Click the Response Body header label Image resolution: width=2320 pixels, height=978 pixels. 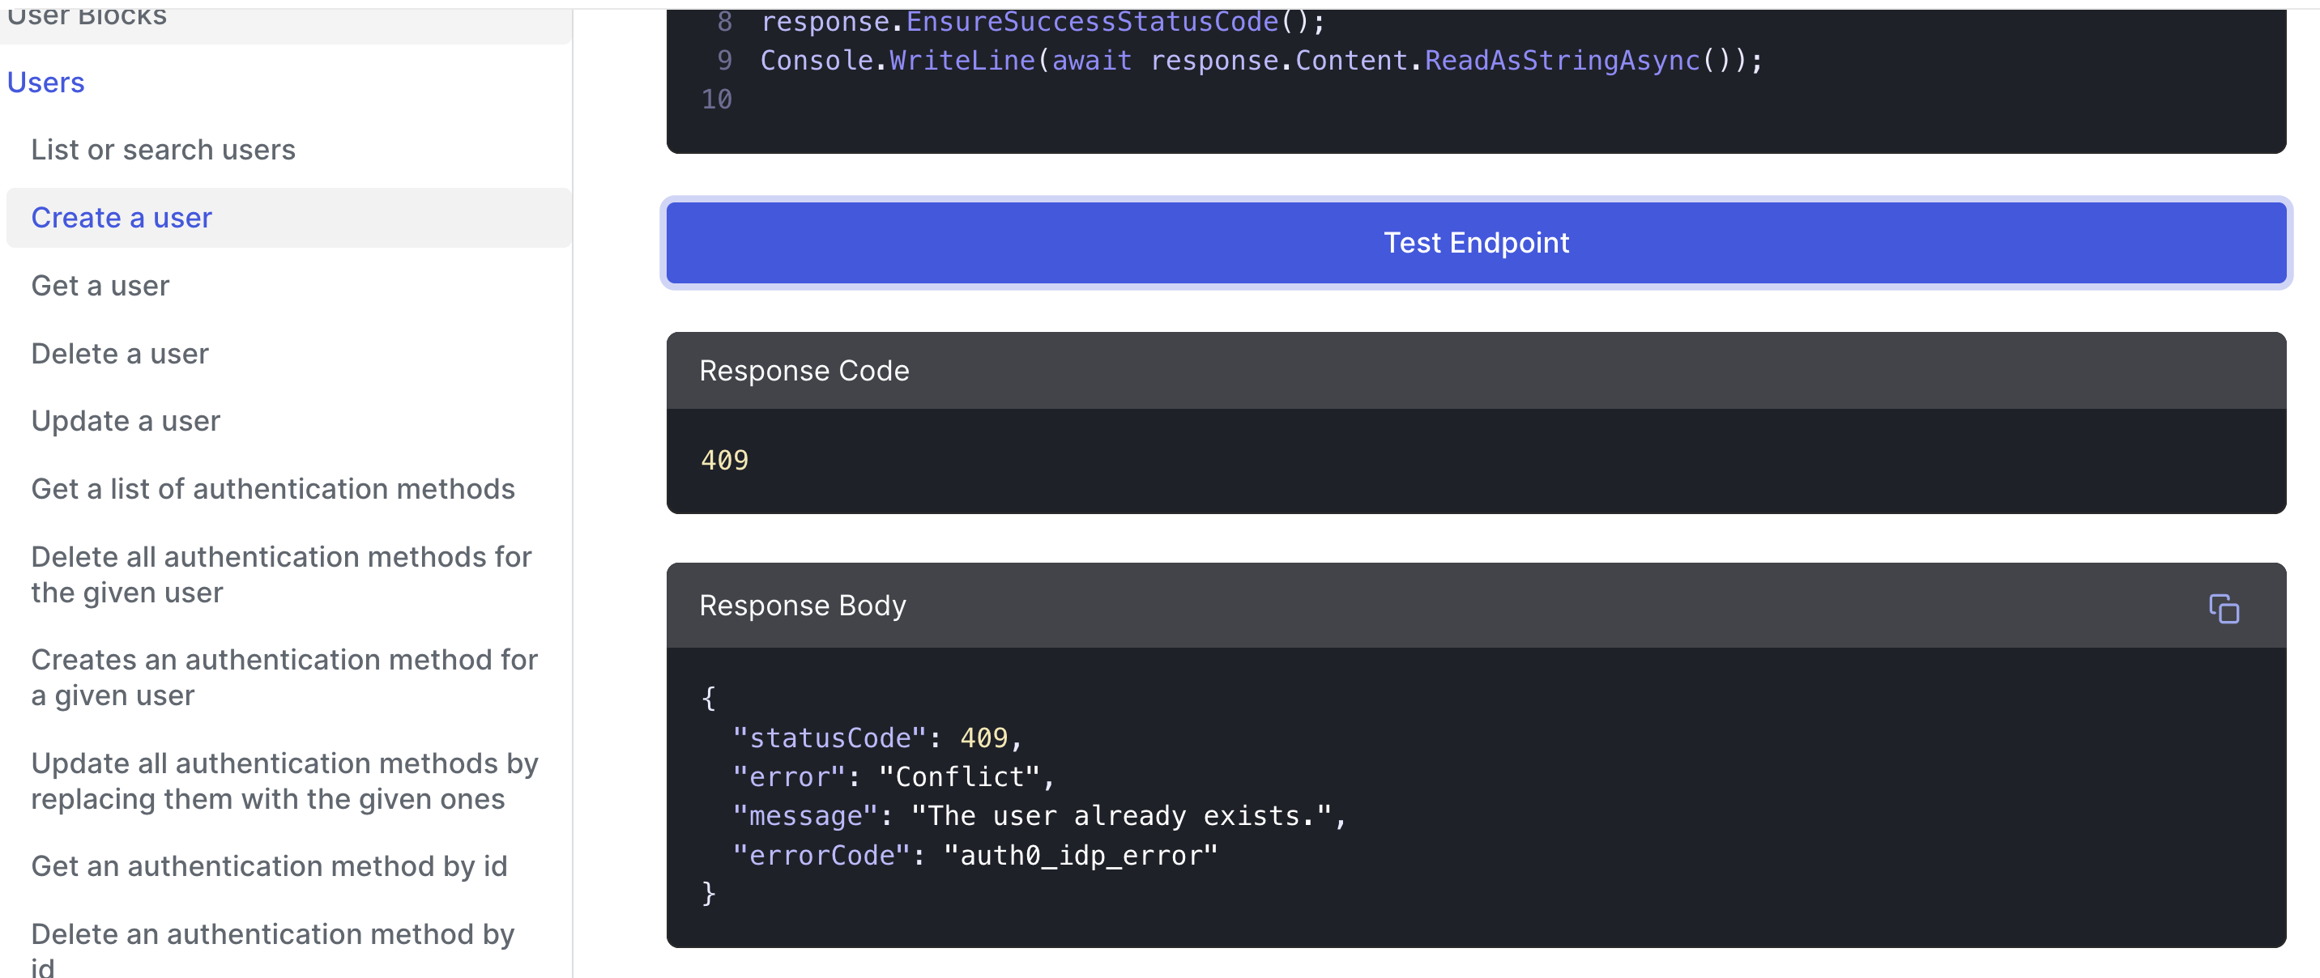[802, 606]
